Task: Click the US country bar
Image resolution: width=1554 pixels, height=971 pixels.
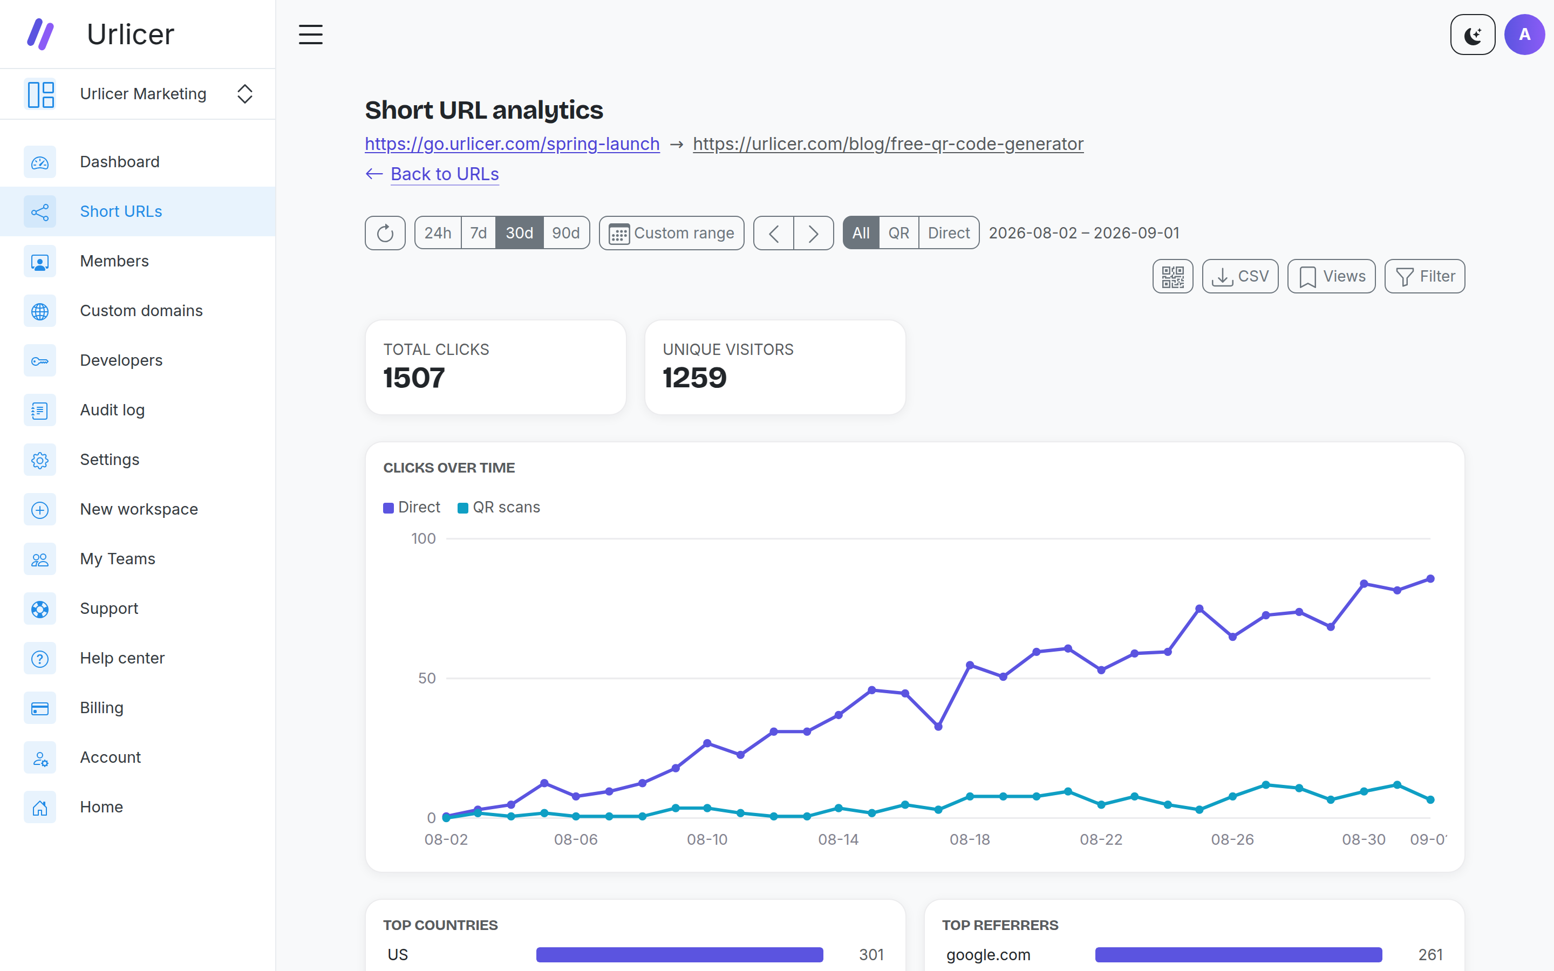Action: (x=679, y=955)
